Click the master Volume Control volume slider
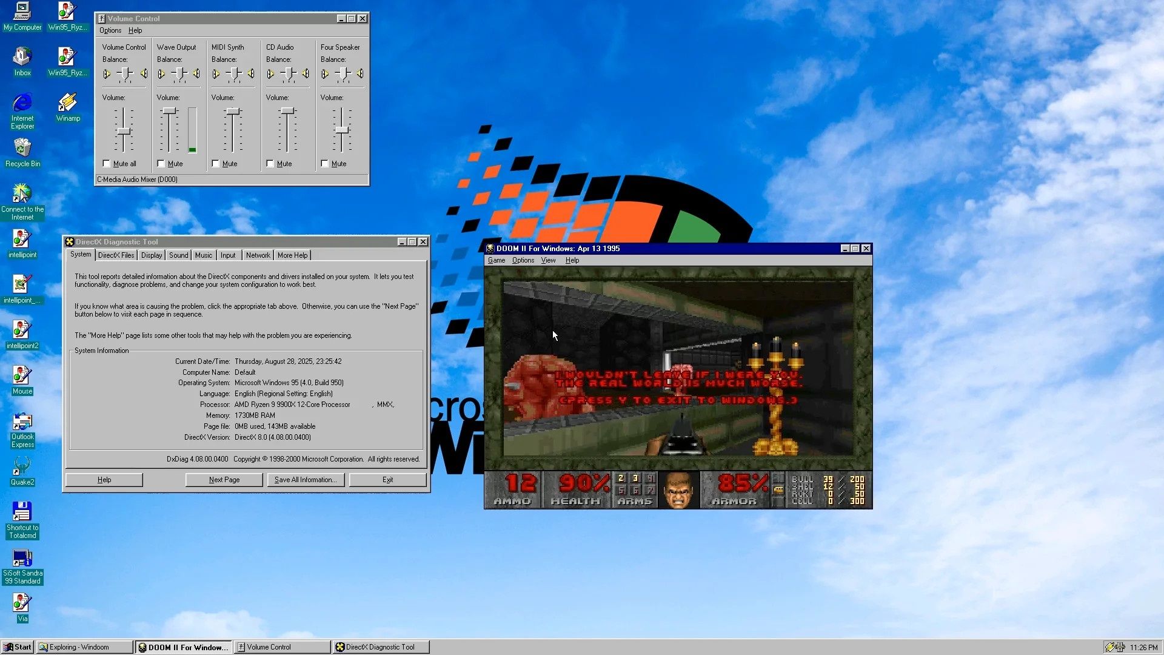This screenshot has height=655, width=1164. (x=124, y=130)
